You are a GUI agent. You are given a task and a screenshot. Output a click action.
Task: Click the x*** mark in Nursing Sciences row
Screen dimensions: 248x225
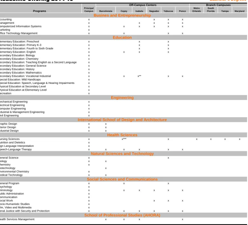pyautogui.click(x=124, y=139)
